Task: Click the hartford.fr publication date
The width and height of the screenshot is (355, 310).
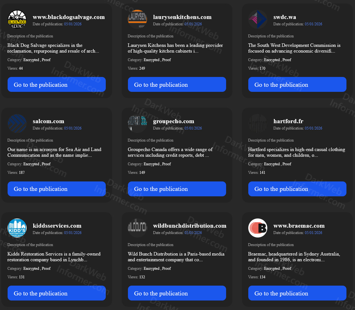Action: point(313,128)
